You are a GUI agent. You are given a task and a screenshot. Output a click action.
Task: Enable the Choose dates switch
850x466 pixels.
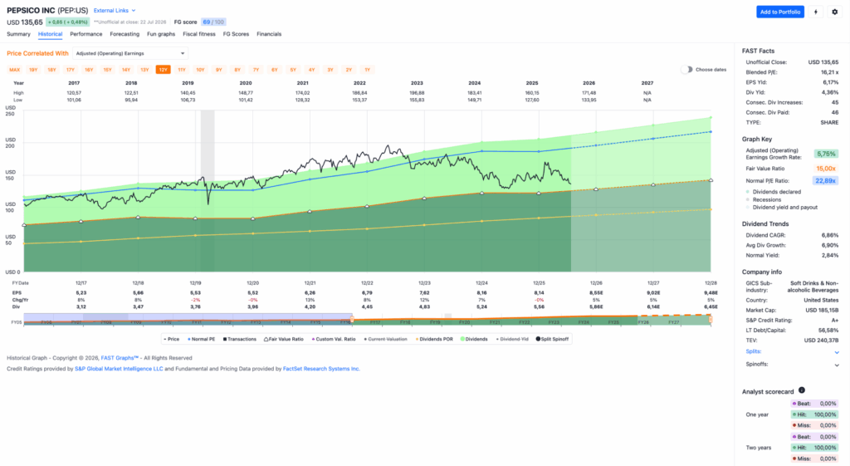click(686, 70)
